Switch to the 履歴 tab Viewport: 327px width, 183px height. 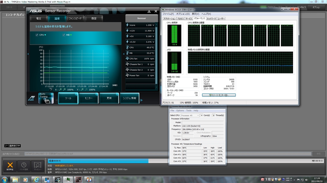[x=94, y=18]
